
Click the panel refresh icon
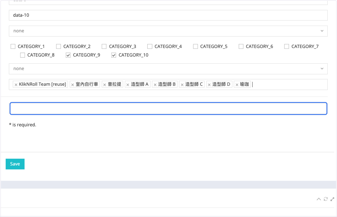click(326, 199)
